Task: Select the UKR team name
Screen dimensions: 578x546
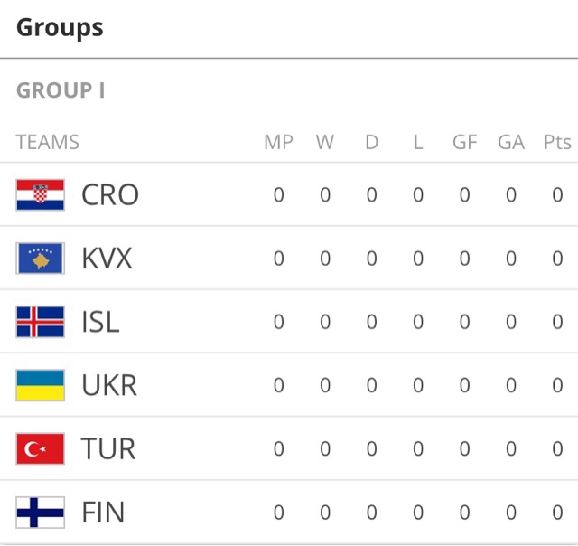Action: pos(109,385)
